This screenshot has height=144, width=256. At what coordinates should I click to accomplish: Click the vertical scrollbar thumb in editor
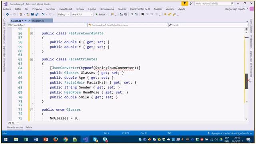coord(246,81)
